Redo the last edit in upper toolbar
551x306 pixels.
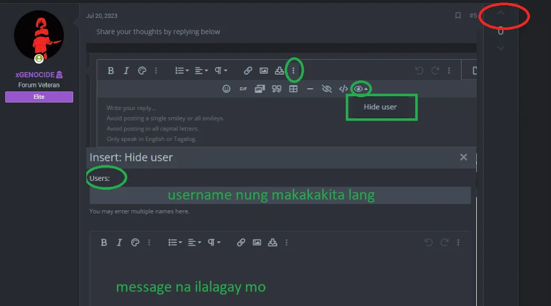[x=435, y=70]
